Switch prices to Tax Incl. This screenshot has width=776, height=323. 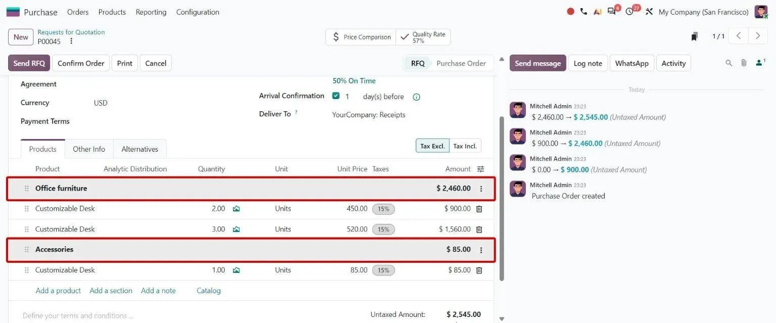click(x=465, y=146)
